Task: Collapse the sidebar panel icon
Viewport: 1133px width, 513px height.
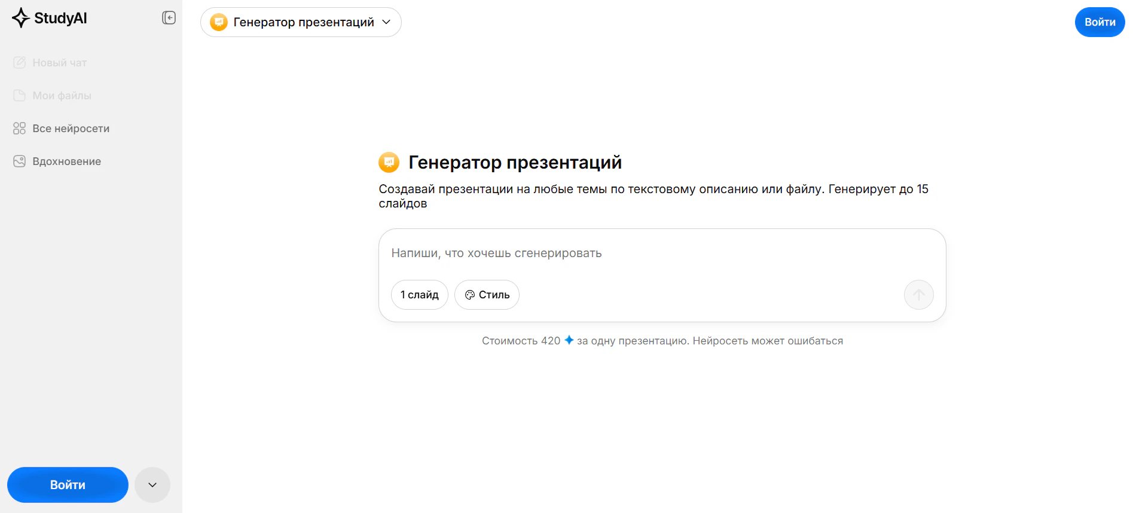Action: click(x=169, y=18)
